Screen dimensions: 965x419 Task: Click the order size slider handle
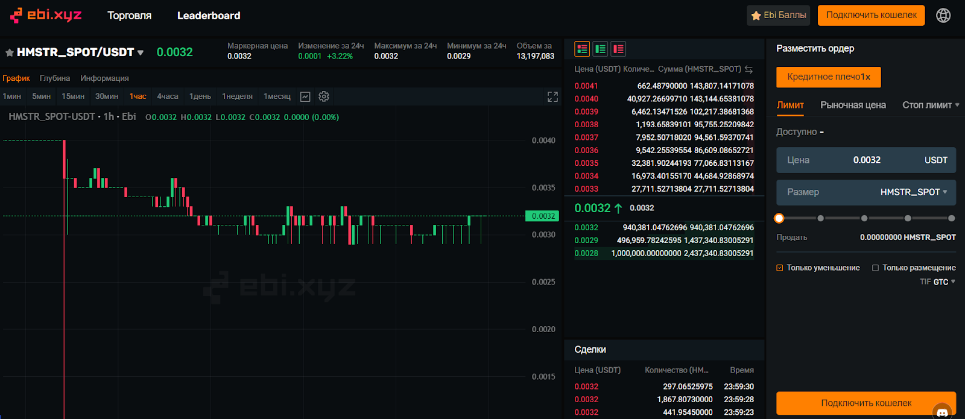tap(779, 218)
